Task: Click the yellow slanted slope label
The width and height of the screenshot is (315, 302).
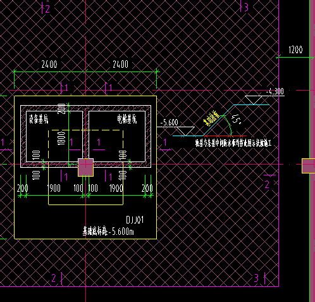Action: pos(211,118)
